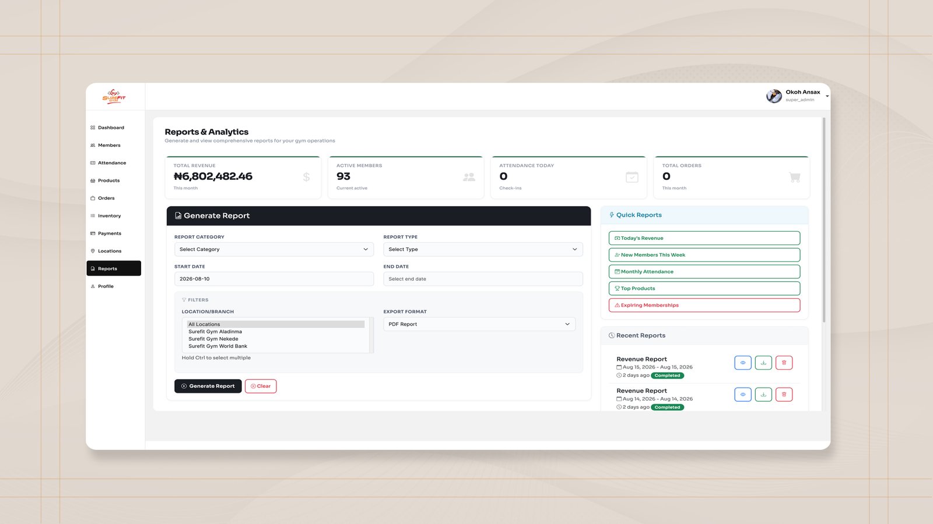Run the Expiring Memberships quick report
Screen dimensions: 933x524
coord(704,305)
